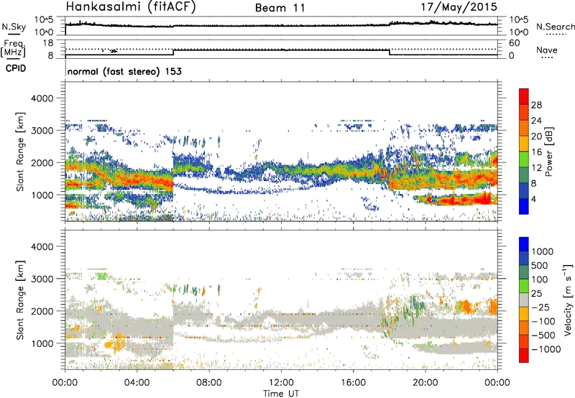The image size is (575, 398).
Task: Click the Velocity [m s⁻¹] colorbar title
Action: point(568,300)
